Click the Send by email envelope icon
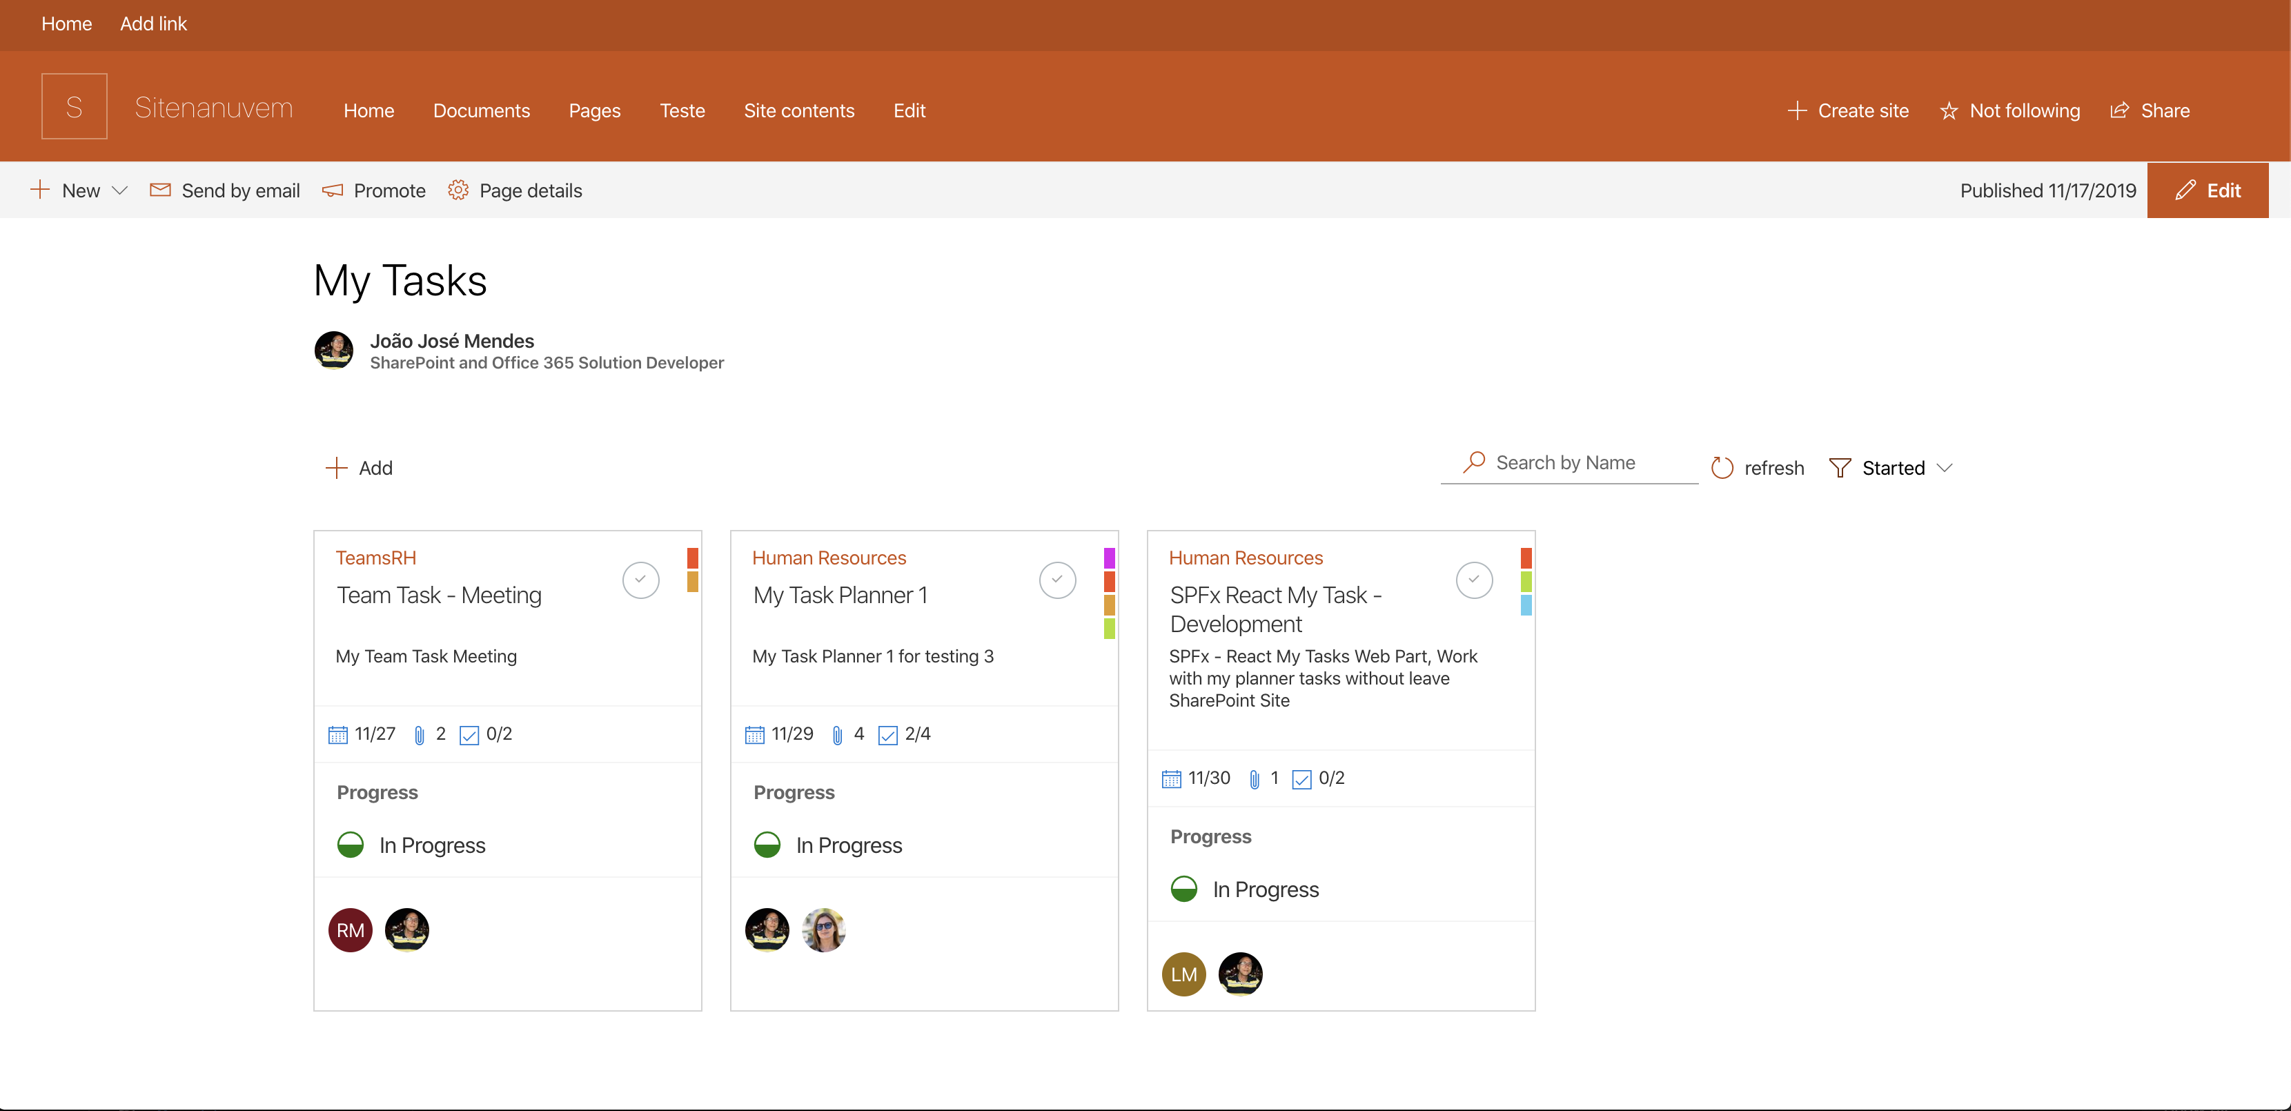Image resolution: width=2291 pixels, height=1111 pixels. [x=159, y=190]
